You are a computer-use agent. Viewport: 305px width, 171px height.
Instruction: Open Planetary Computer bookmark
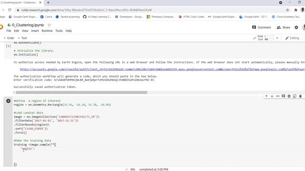pyautogui.click(x=161, y=17)
